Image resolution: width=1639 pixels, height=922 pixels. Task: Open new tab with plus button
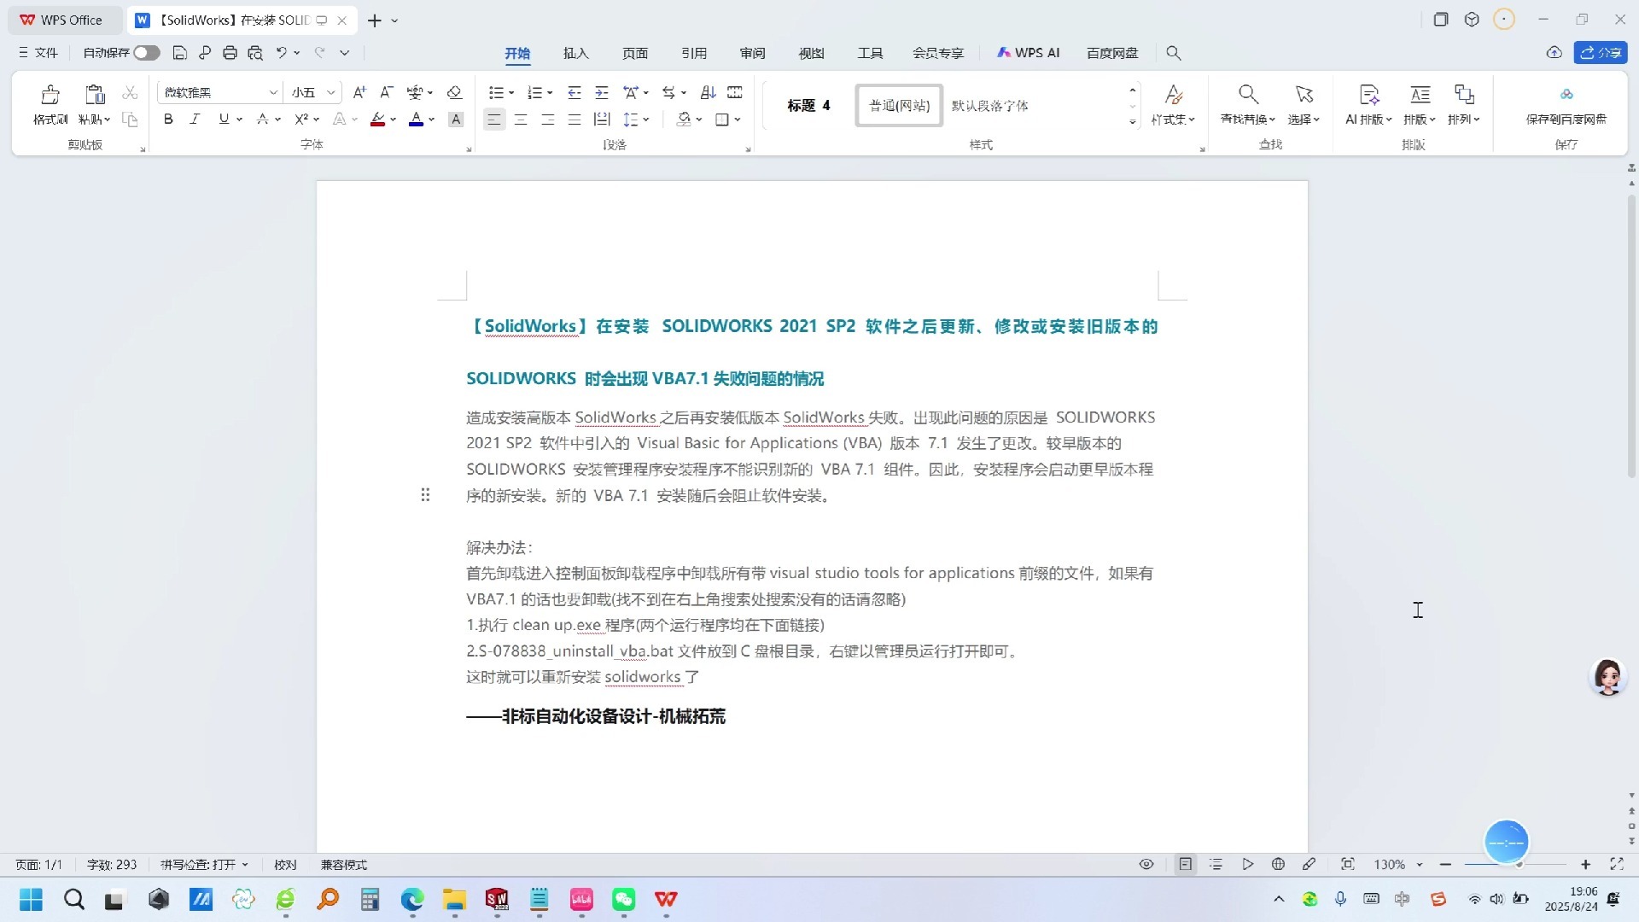pos(375,20)
